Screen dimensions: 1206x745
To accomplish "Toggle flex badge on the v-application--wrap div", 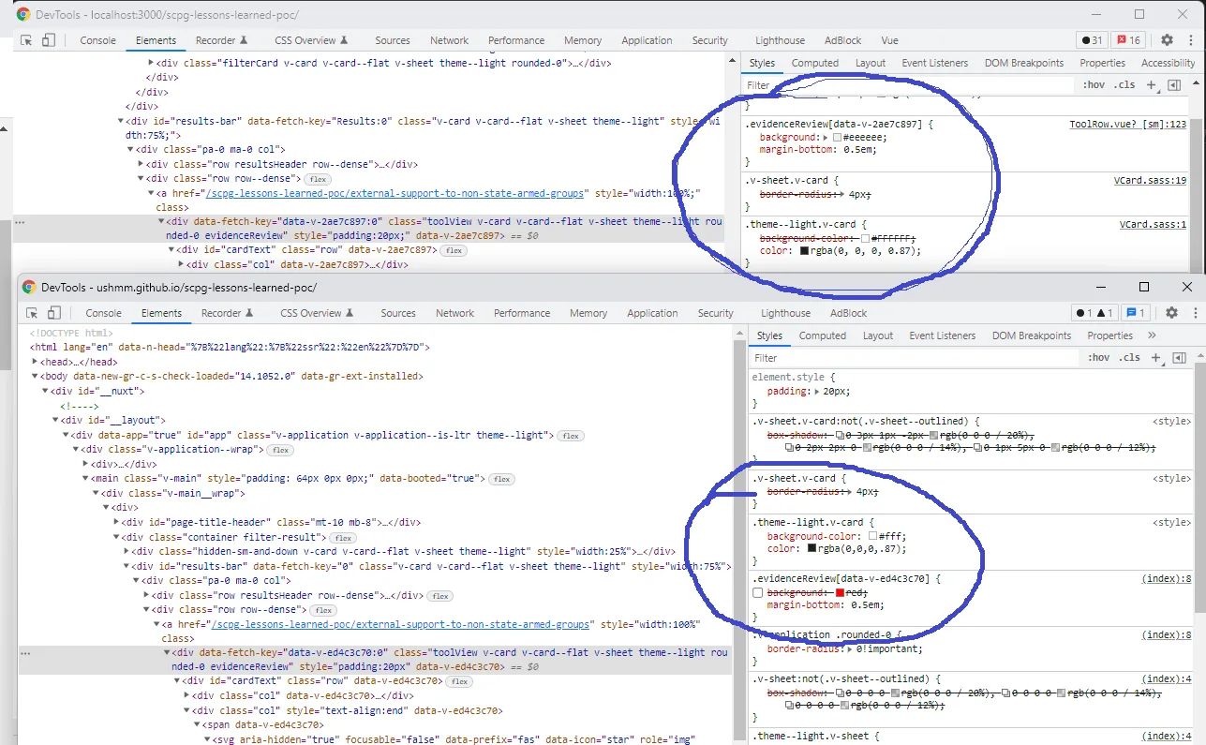I will (x=280, y=450).
